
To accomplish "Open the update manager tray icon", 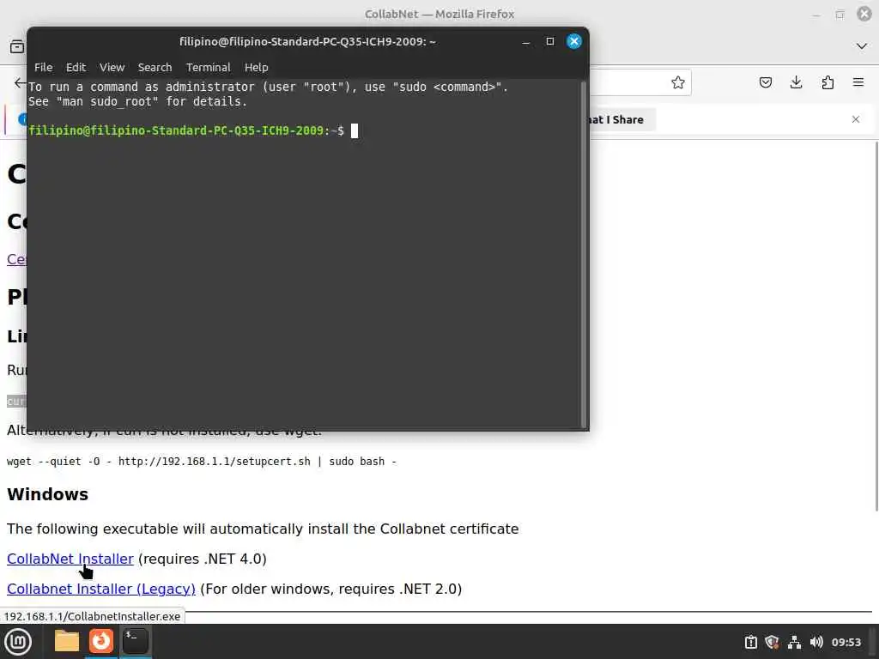I will point(750,642).
